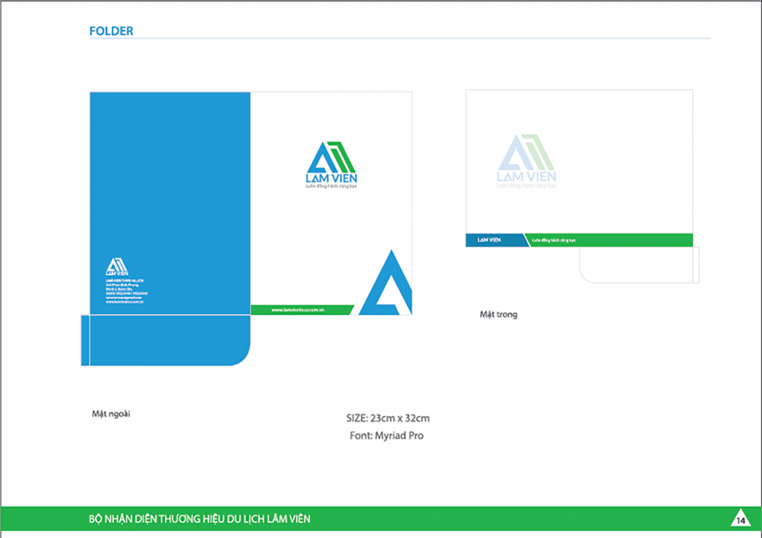Click the page number 14 triangle icon

(x=740, y=519)
